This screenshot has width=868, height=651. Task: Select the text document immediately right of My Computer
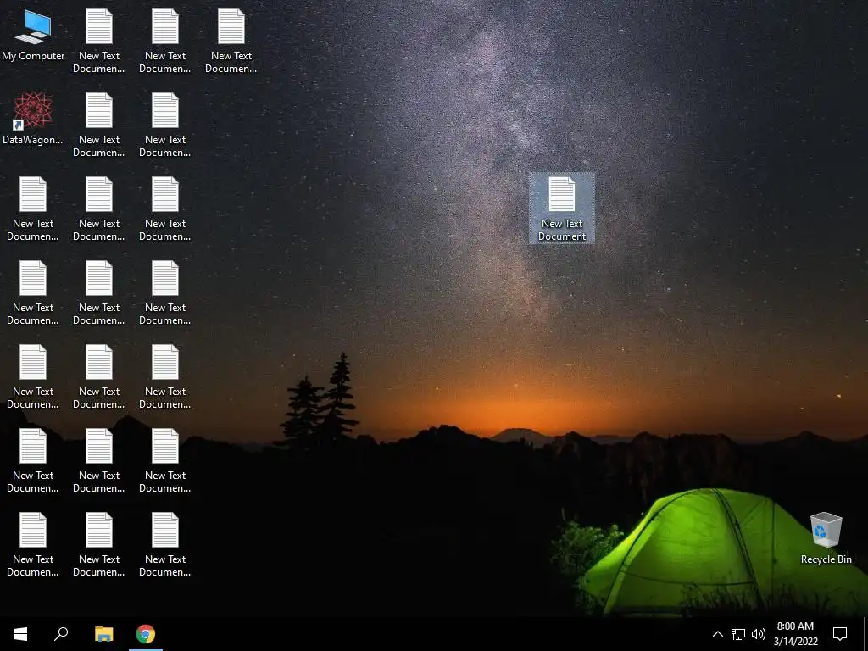99,42
